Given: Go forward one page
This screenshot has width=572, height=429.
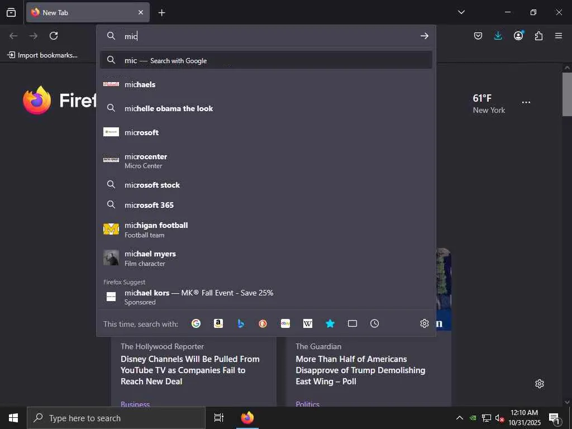Looking at the screenshot, I should [34, 36].
